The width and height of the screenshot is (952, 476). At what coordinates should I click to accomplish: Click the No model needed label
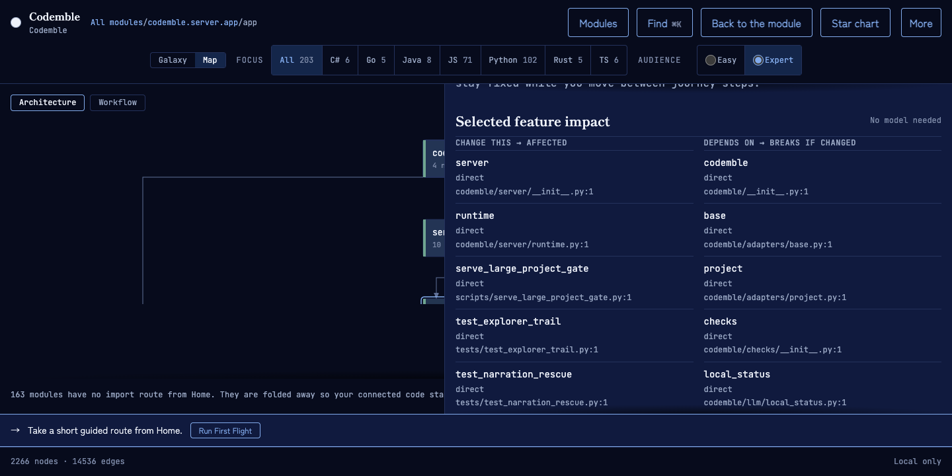(x=905, y=120)
